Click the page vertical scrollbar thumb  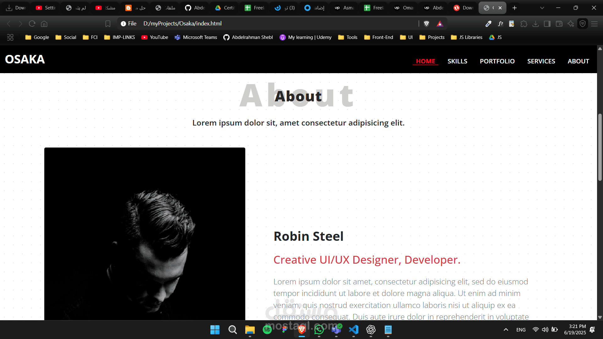[x=600, y=147]
